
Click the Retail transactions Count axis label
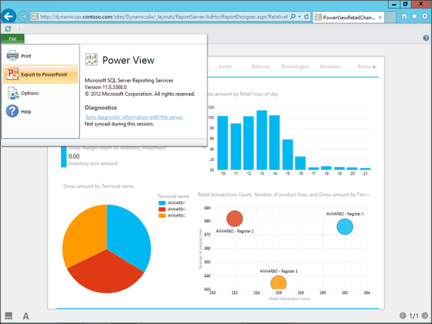290,299
